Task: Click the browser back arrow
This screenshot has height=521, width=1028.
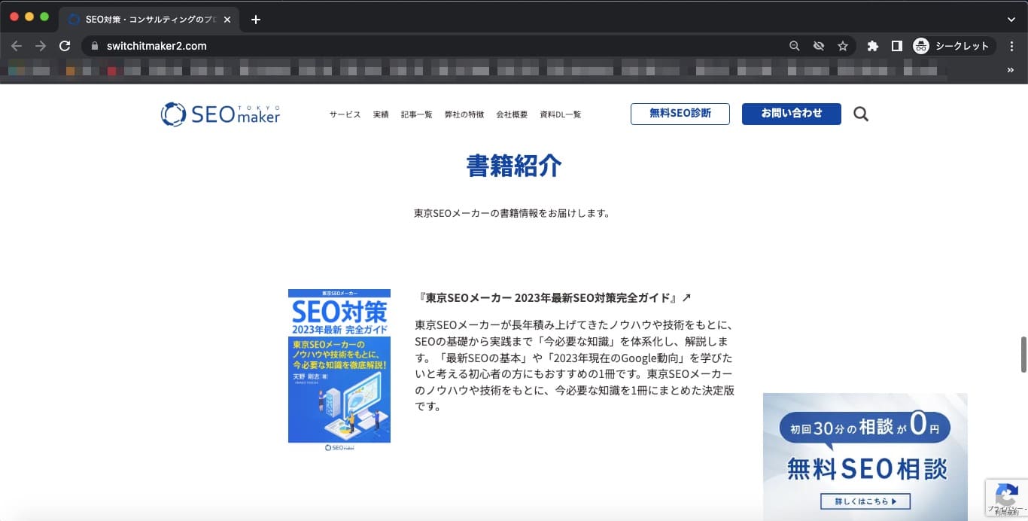Action: pos(17,46)
